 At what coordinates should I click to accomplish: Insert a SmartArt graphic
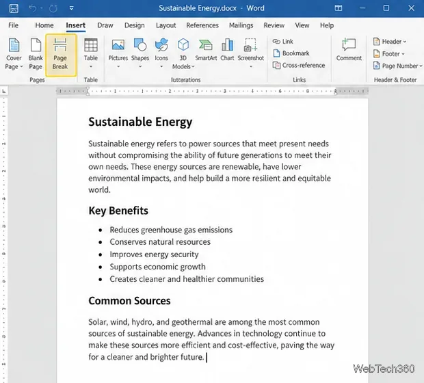coord(206,50)
